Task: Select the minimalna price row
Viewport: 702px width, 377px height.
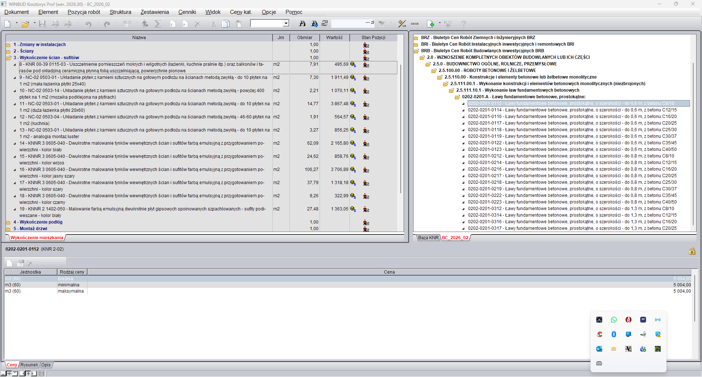Action: 348,285
